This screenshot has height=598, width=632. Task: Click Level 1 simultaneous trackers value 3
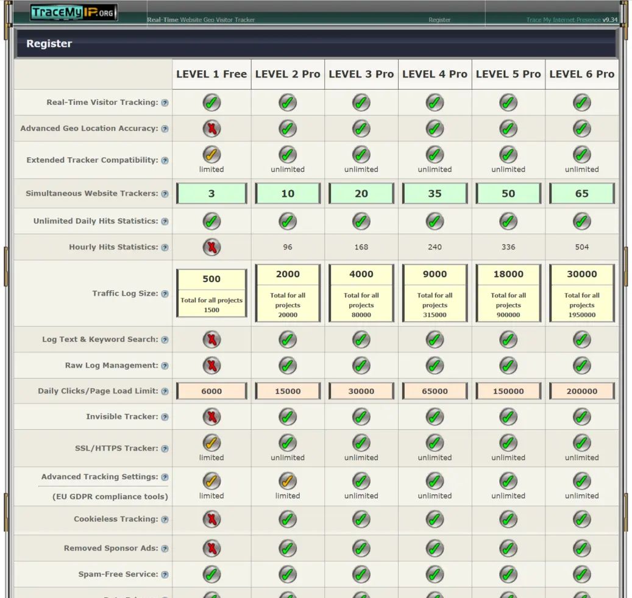211,194
